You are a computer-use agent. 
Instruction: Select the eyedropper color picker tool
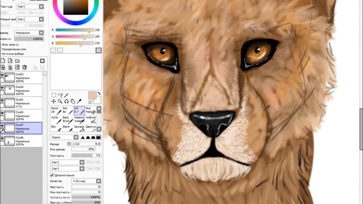click(x=79, y=101)
